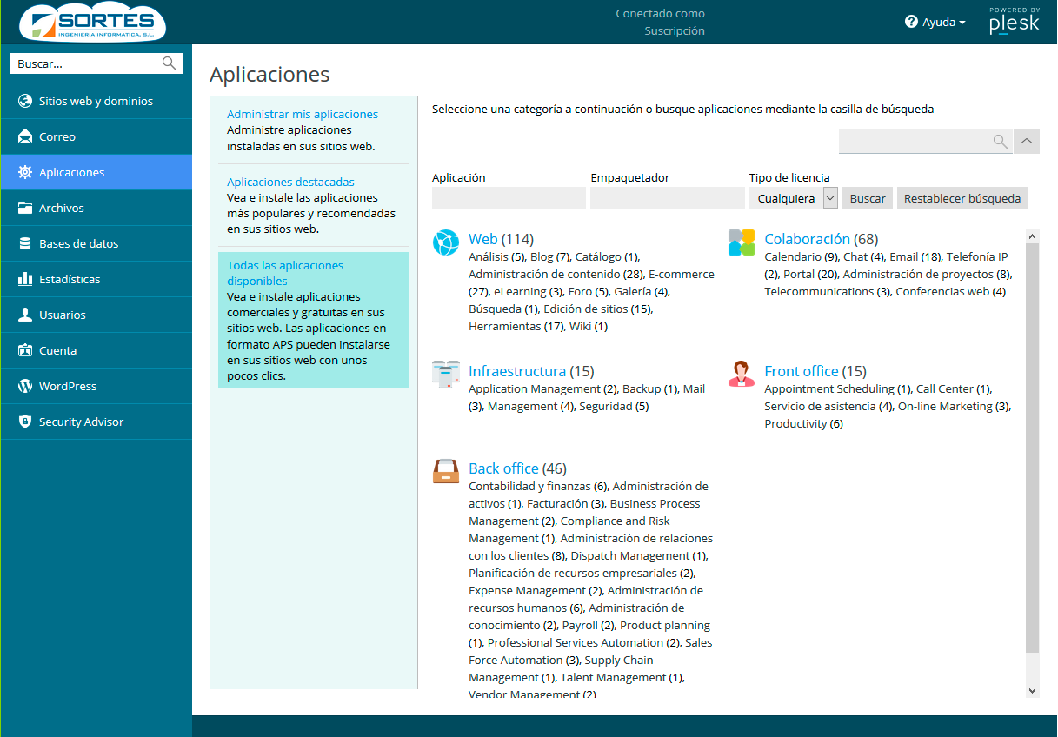The height and width of the screenshot is (737, 1058).
Task: Open Bases de datos section
Action: 96,243
